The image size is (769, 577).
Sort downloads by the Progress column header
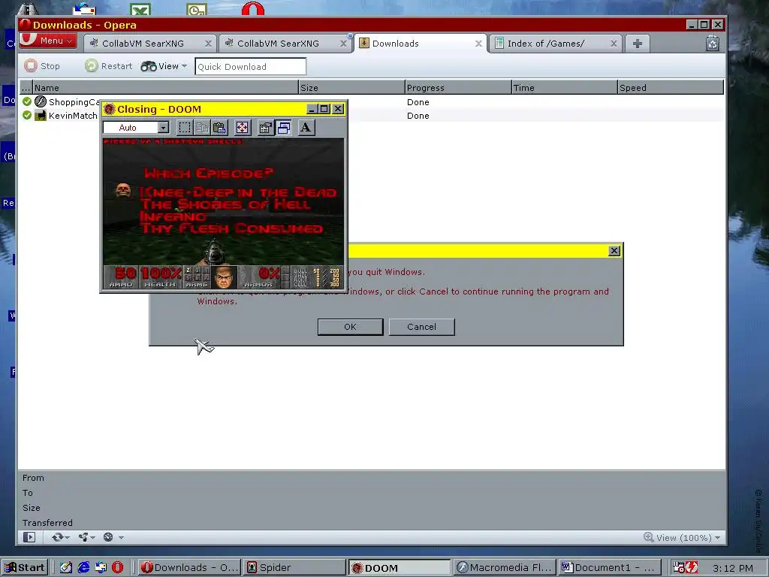pos(458,87)
